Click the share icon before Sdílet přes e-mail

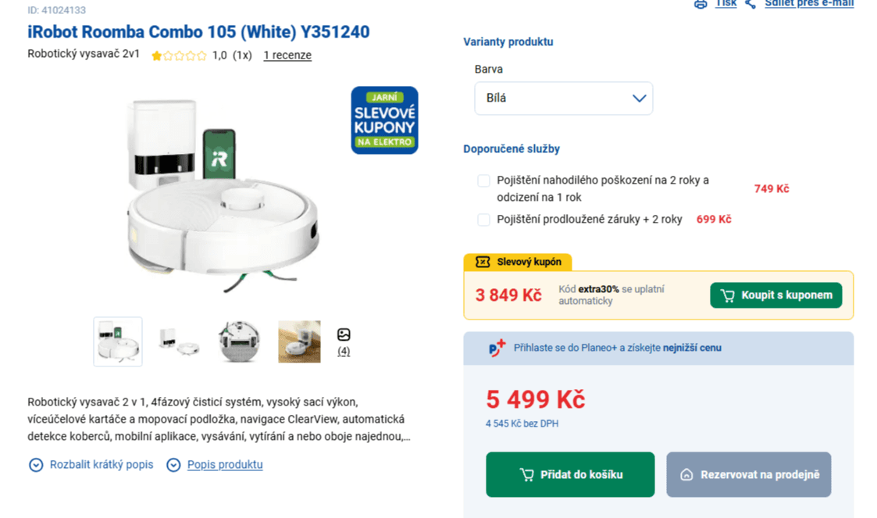[750, 4]
